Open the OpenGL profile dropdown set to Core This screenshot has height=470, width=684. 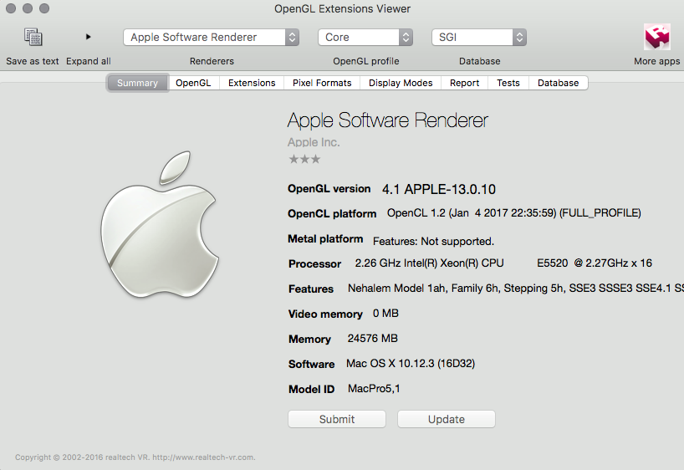(x=365, y=37)
